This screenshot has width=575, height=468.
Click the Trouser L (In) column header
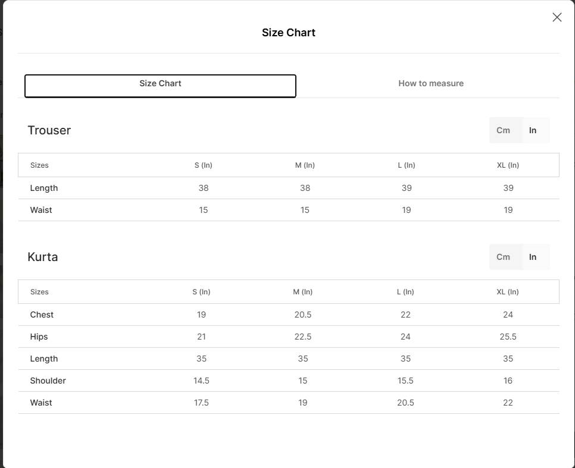pyautogui.click(x=407, y=165)
